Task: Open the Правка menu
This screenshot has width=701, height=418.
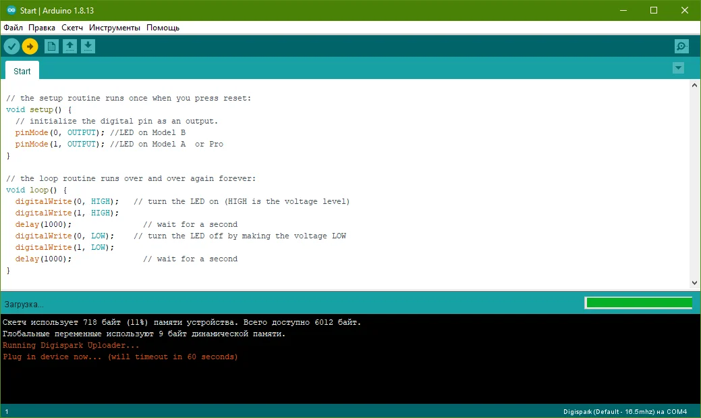Action: coord(42,28)
